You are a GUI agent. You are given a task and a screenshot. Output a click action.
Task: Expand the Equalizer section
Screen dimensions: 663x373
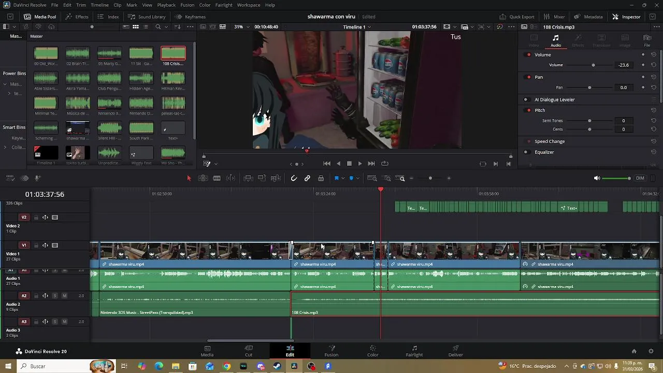click(544, 152)
